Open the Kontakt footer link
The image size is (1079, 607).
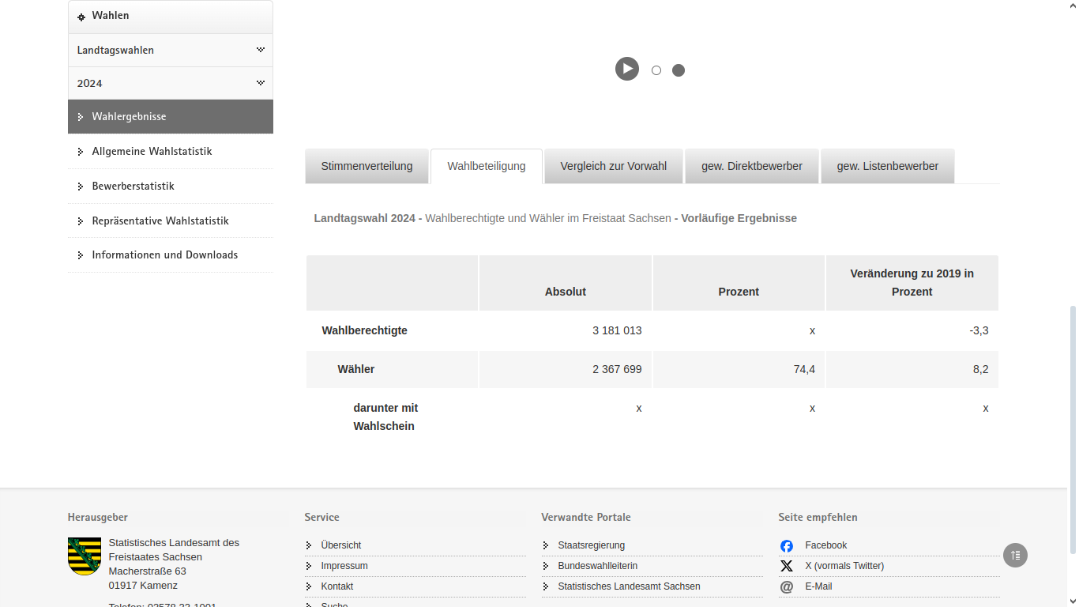[337, 586]
